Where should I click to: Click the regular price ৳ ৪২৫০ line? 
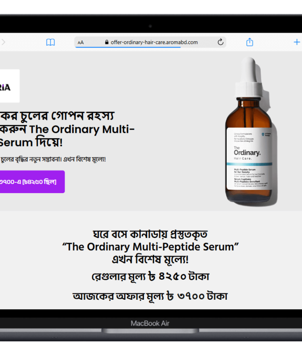151,277
